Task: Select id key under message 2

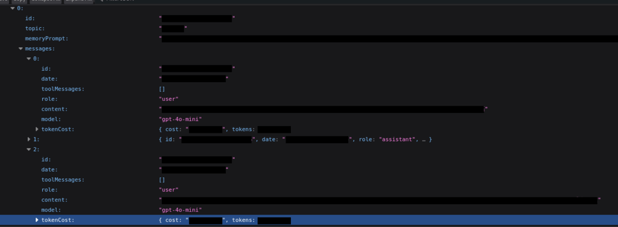Action: pyautogui.click(x=46, y=159)
